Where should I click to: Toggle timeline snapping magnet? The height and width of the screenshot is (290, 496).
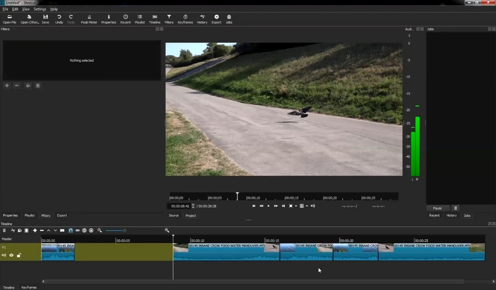[x=71, y=231]
